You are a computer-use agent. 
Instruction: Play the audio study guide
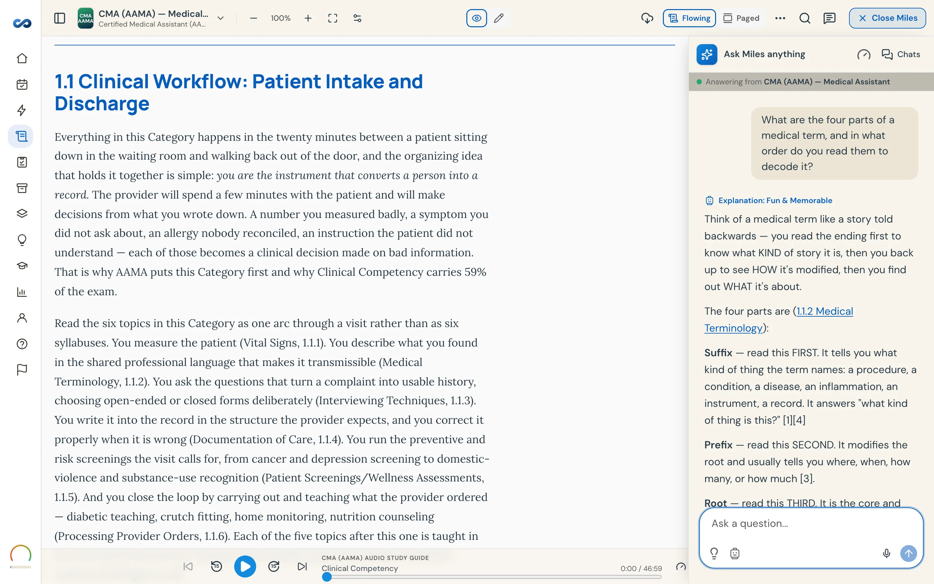pos(245,566)
